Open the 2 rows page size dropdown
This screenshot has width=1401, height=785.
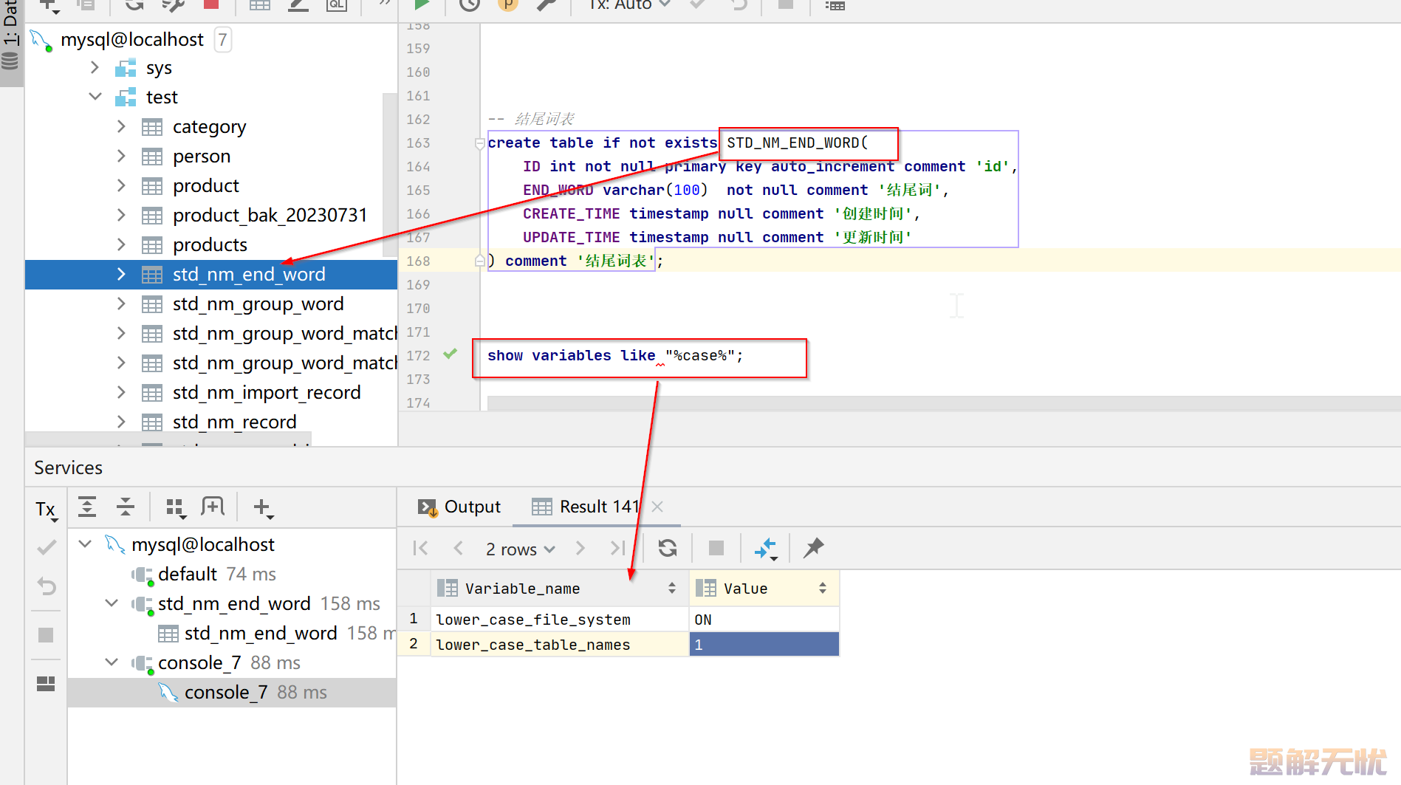pos(520,549)
